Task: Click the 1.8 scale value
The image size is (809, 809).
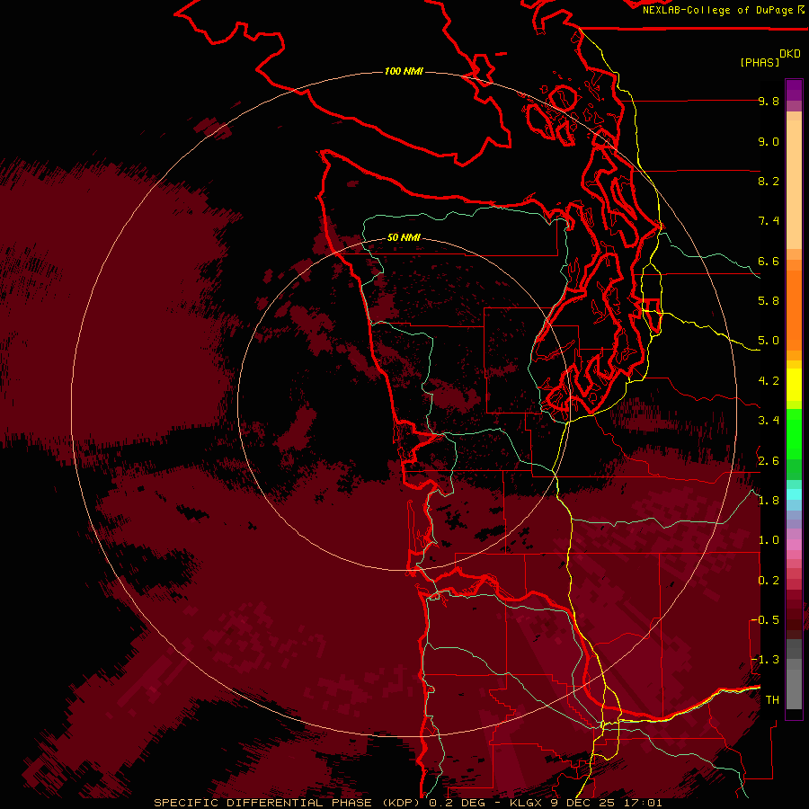Action: 769,501
